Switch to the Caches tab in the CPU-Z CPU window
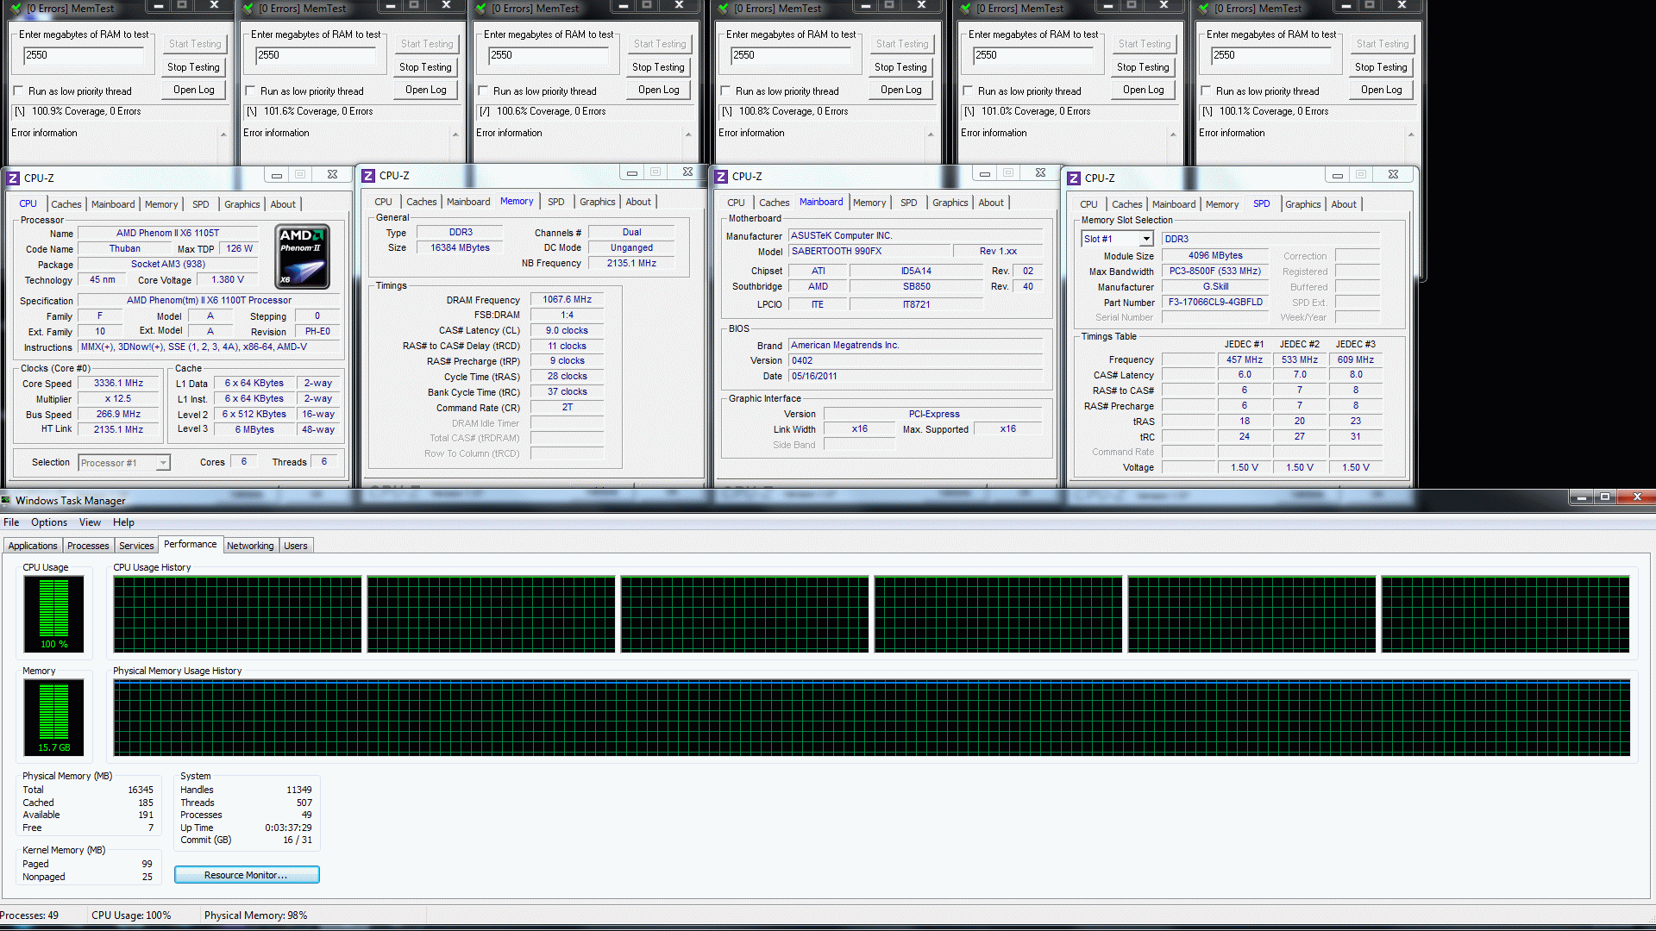This screenshot has width=1656, height=931. pos(66,204)
